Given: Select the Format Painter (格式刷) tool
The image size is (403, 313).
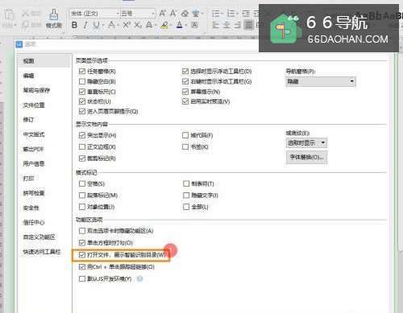Looking at the screenshot, I should (x=54, y=19).
